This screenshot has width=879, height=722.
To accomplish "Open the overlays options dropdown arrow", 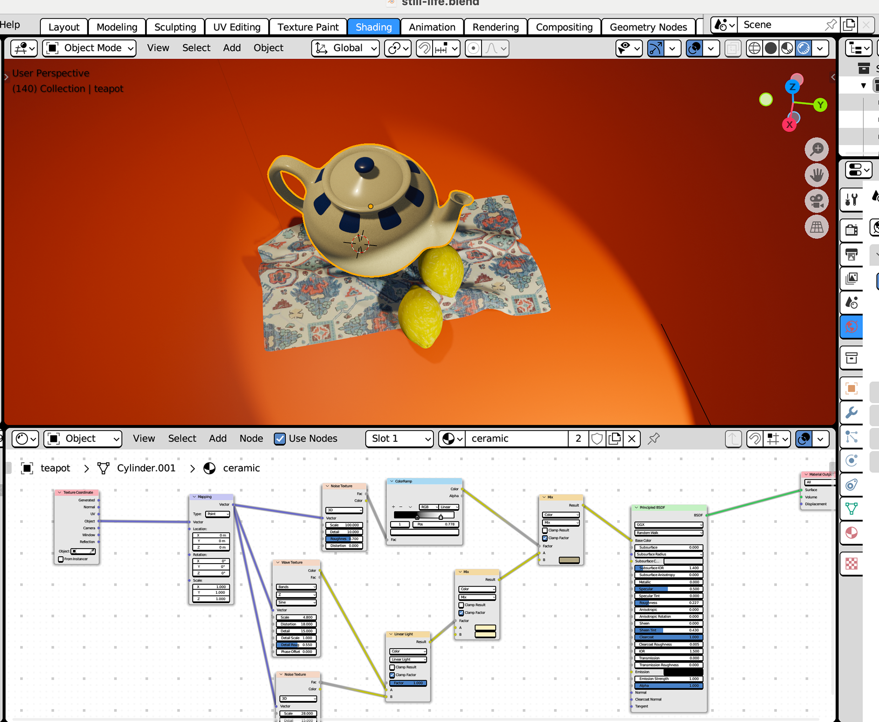I will 711,48.
